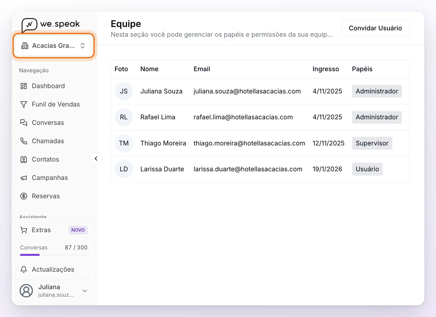The width and height of the screenshot is (436, 317).
Task: Click the Administrador role badge for Rafael Lima
Action: (377, 117)
